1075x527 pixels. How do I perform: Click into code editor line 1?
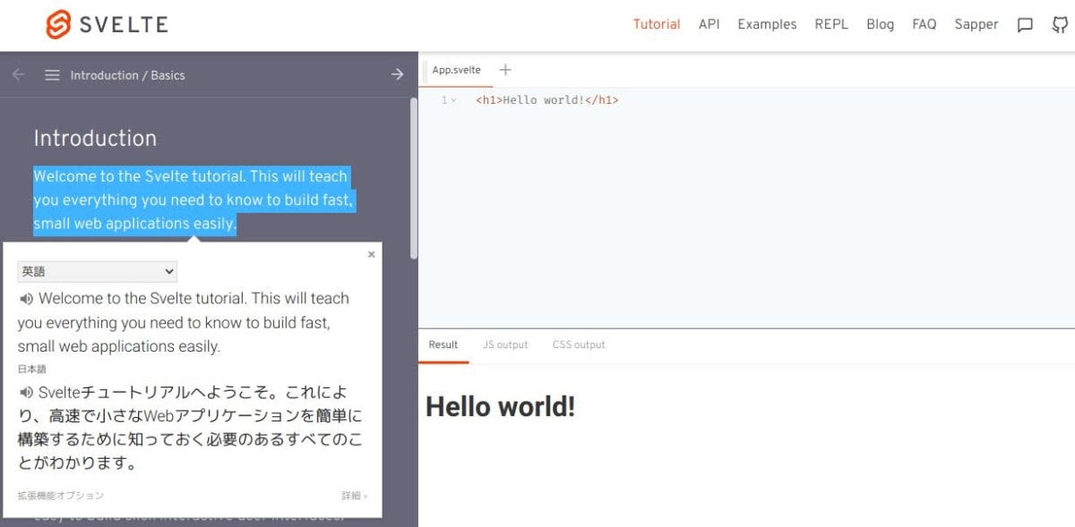pyautogui.click(x=546, y=100)
